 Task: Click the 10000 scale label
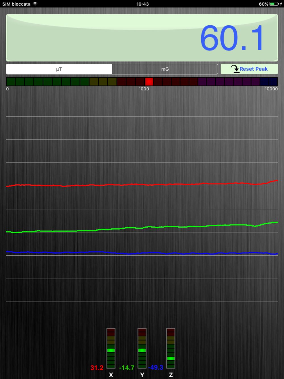(271, 89)
